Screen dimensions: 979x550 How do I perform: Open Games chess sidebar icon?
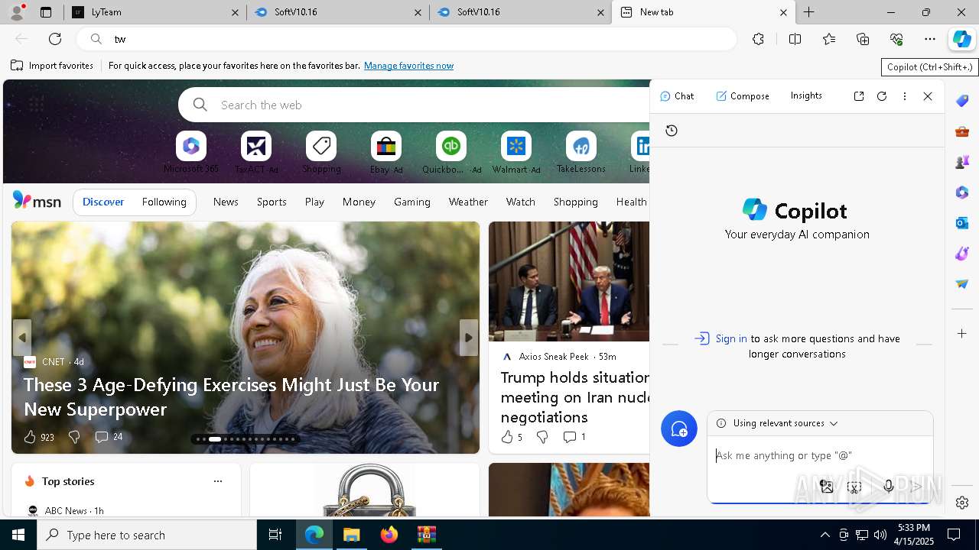[x=962, y=162]
